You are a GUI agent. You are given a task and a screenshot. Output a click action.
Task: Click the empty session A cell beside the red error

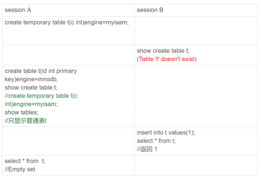pos(68,55)
